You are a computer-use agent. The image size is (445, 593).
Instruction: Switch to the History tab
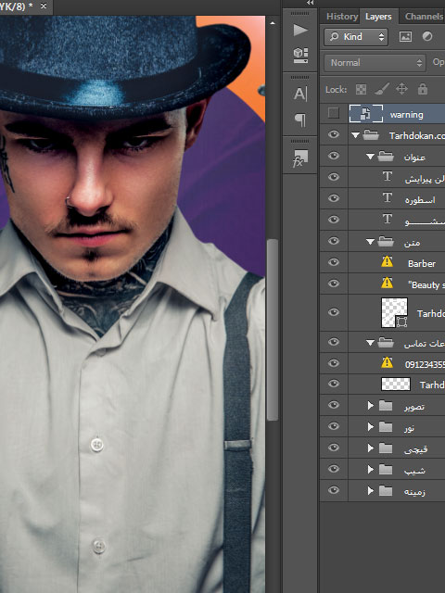(342, 17)
